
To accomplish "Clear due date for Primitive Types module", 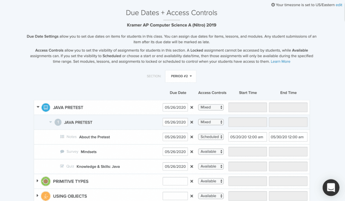I will coord(192,181).
